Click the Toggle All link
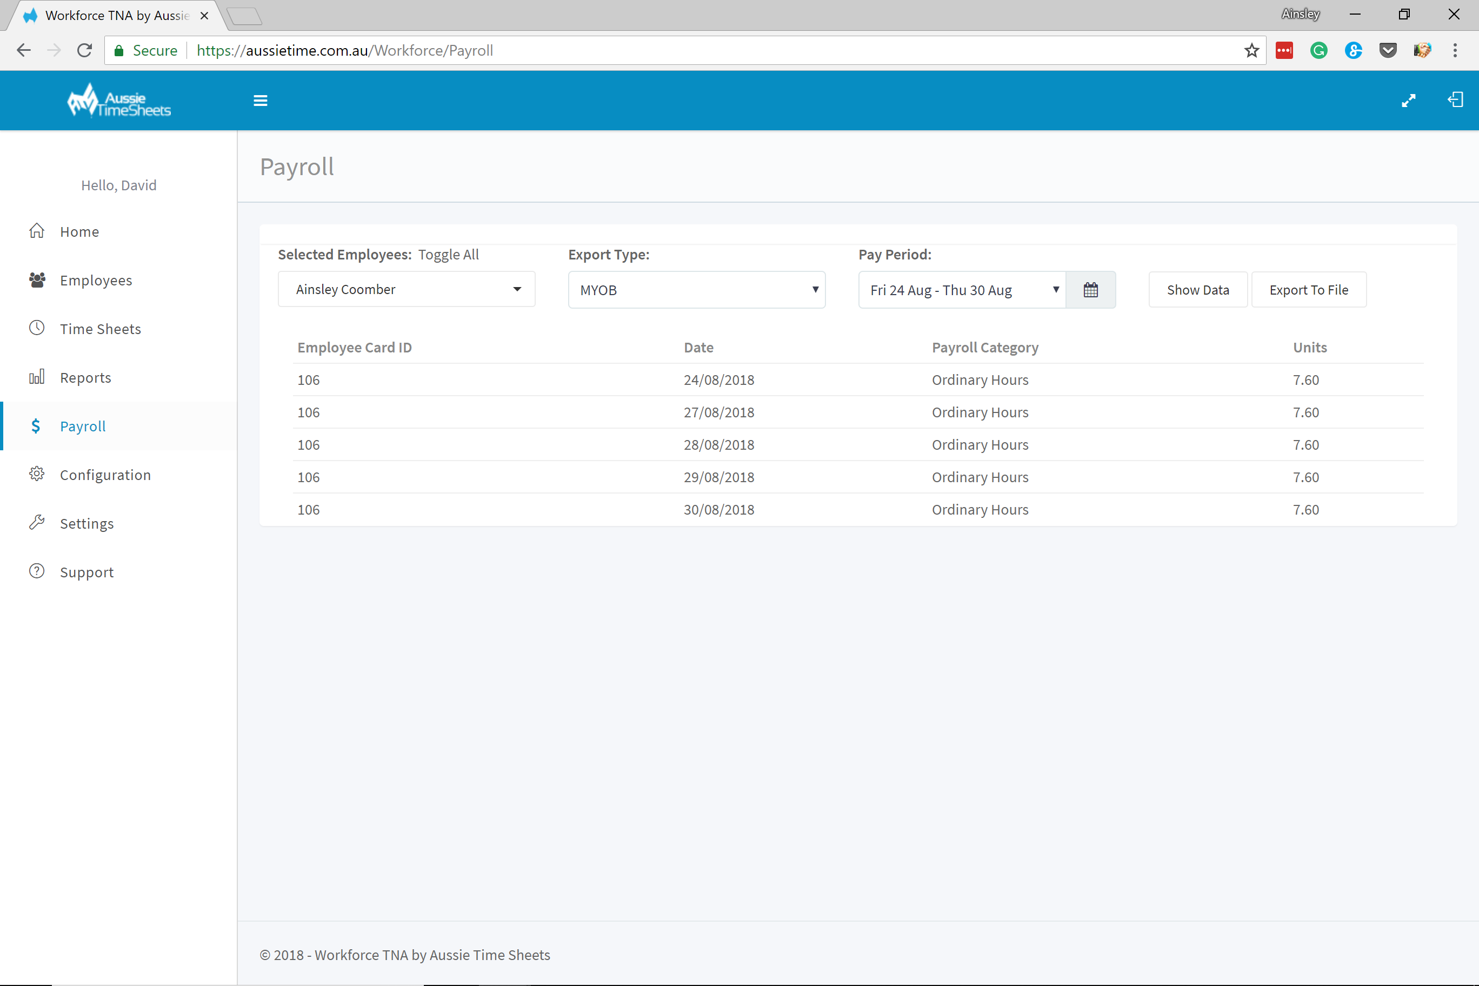The height and width of the screenshot is (986, 1479). pyautogui.click(x=448, y=255)
